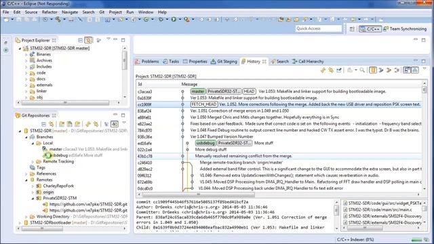Expand the CharleyRepoFork remote
Viewport: 434px width, 244px height.
pos(33,186)
